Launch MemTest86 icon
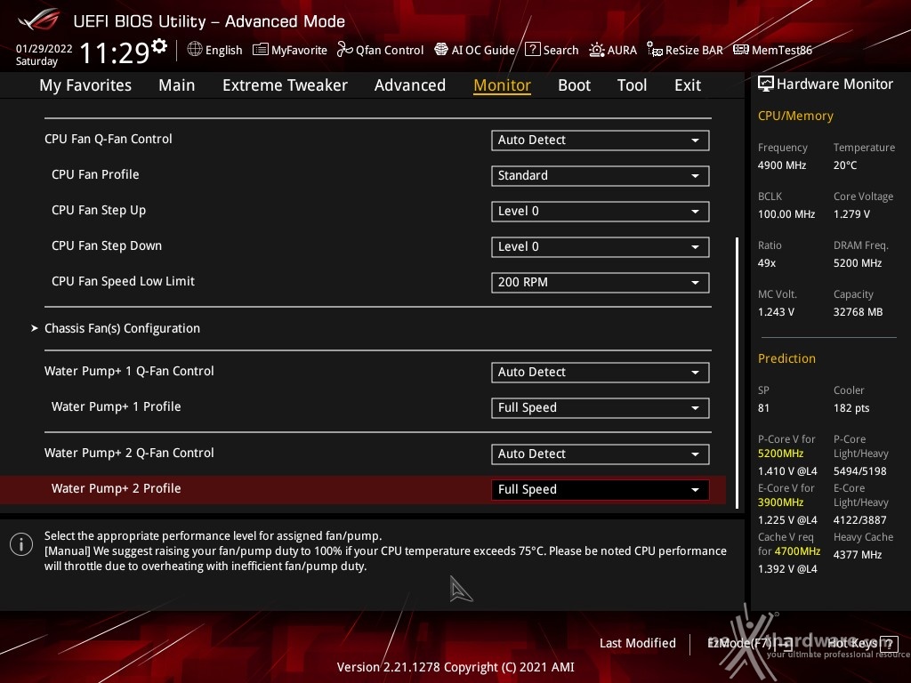Viewport: 911px width, 683px height. (x=741, y=50)
